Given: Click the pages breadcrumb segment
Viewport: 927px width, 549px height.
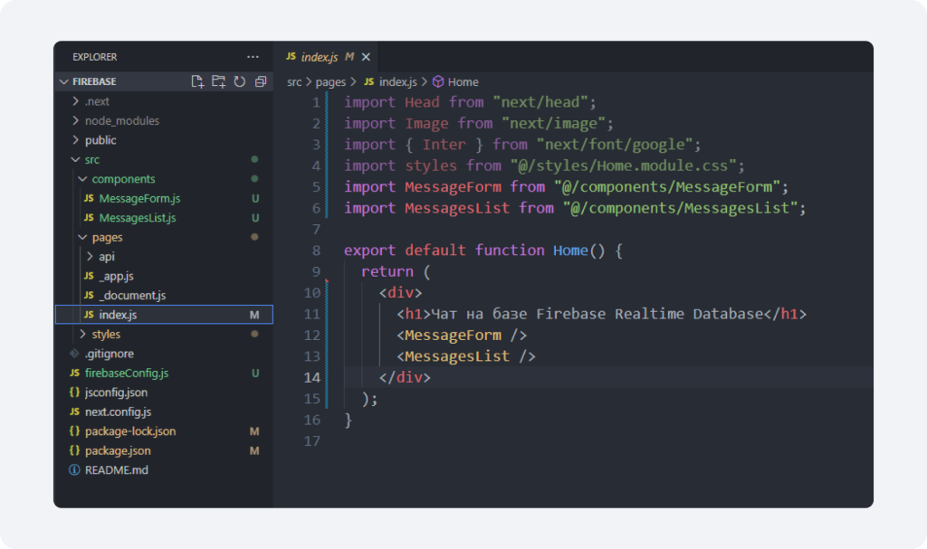Looking at the screenshot, I should 330,82.
